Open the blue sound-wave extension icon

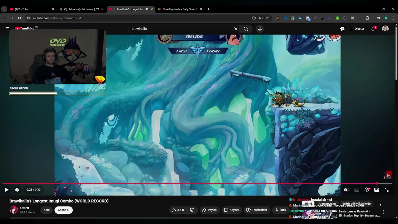point(285,18)
